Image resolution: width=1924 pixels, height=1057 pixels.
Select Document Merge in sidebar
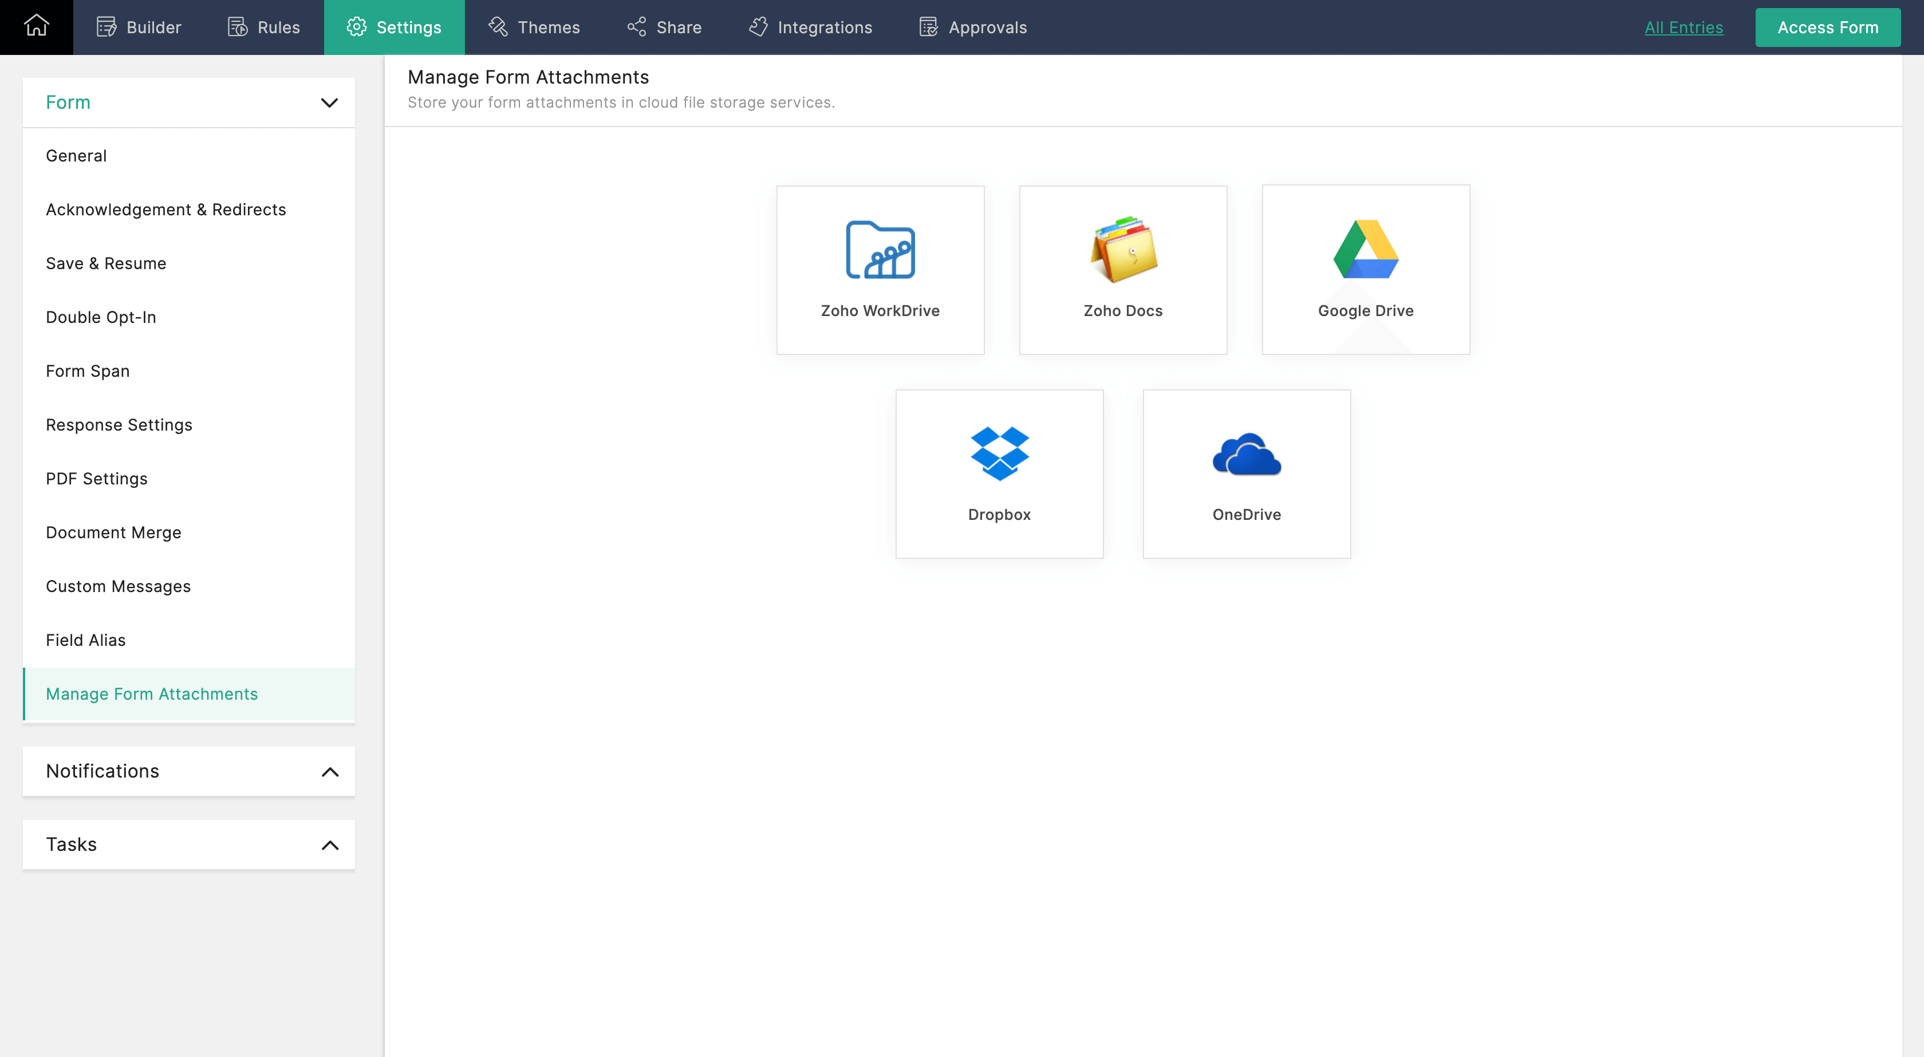point(189,532)
